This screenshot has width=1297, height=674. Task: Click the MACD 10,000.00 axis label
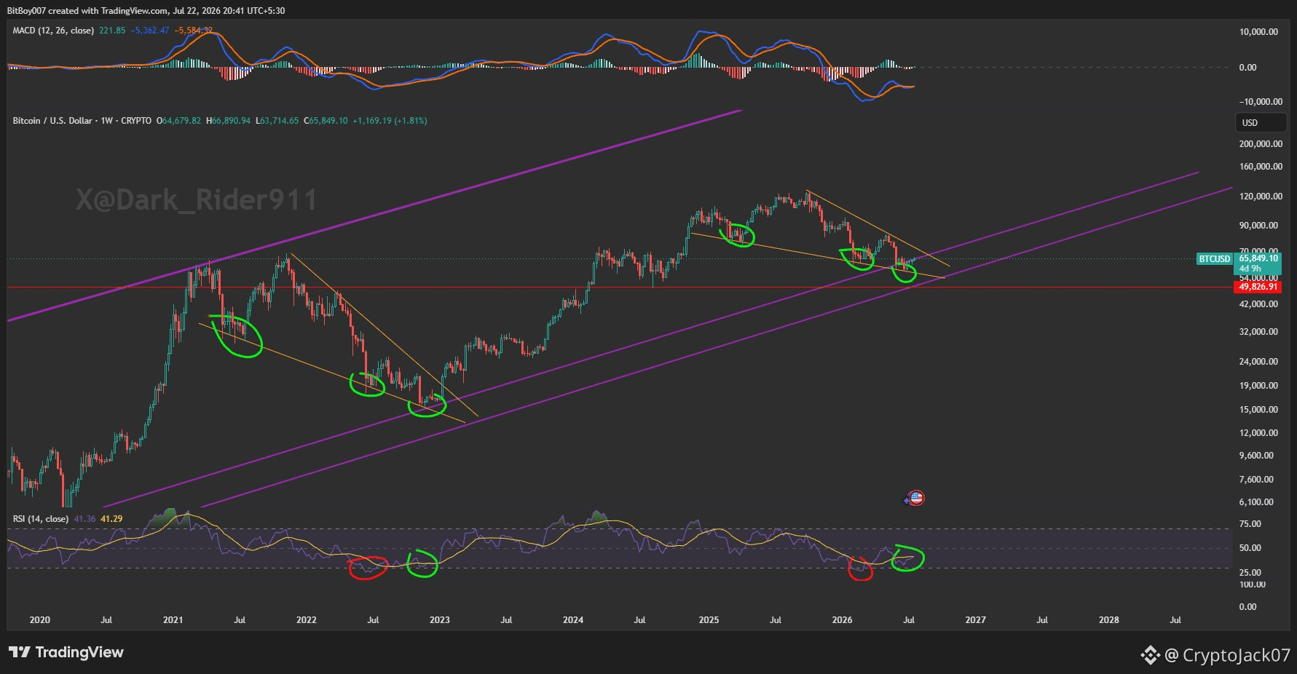[1259, 32]
